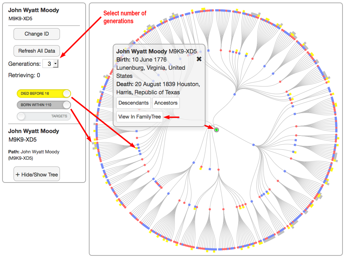Show Ancestors from the popup
The image size is (345, 259).
click(166, 103)
